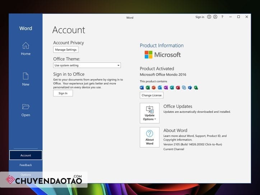The height and width of the screenshot is (195, 260).
Task: Click the version 2105 build text
Action: point(193,144)
